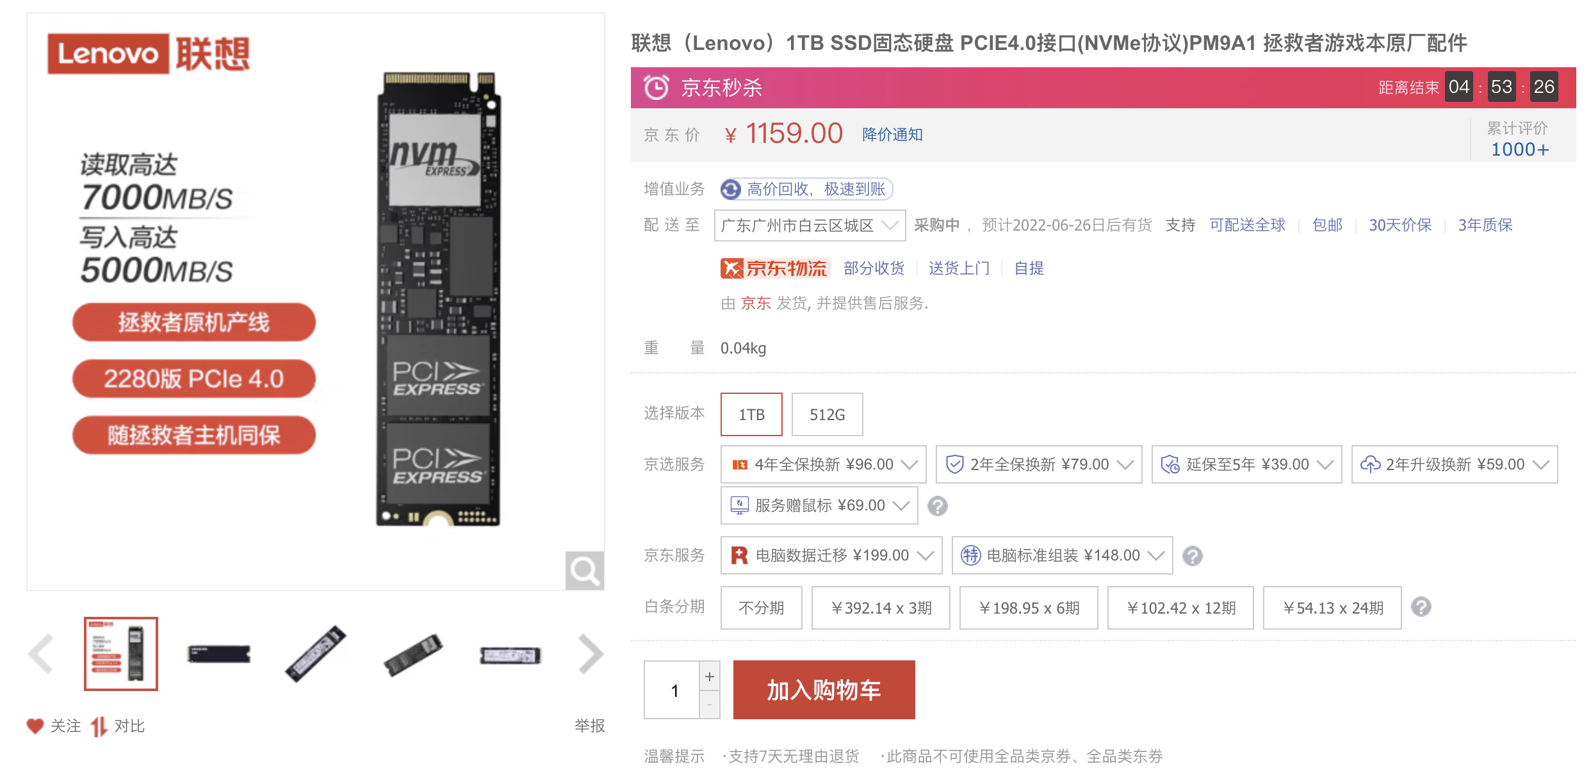Click question mark icon after 24期 installment
The height and width of the screenshot is (775, 1591).
(x=1421, y=607)
